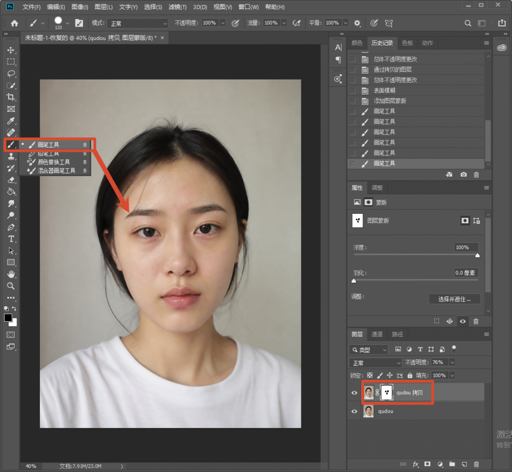The image size is (512, 472).
Task: Open the smoothing options gear
Action: 357,23
